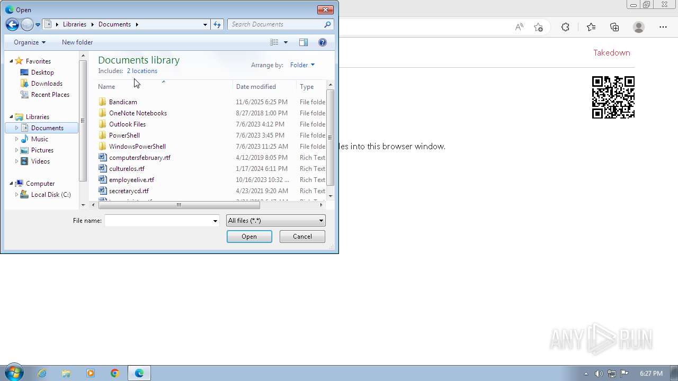Select the Music library
Viewport: 678px width, 381px height.
pos(40,139)
